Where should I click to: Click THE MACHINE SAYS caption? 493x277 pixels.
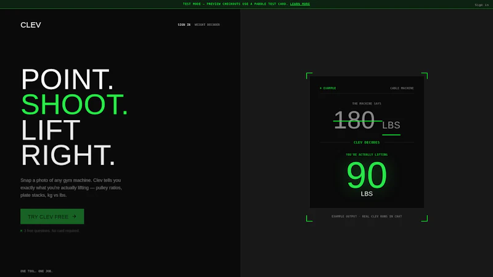pyautogui.click(x=367, y=103)
